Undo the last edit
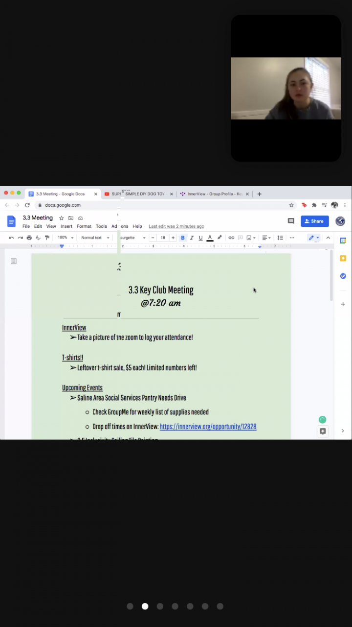352x627 pixels. 11,238
